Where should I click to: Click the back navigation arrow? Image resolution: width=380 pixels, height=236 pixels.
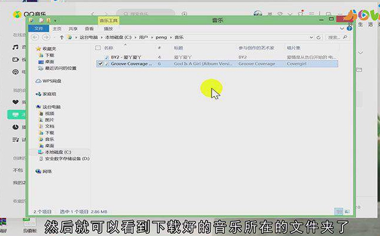point(35,37)
